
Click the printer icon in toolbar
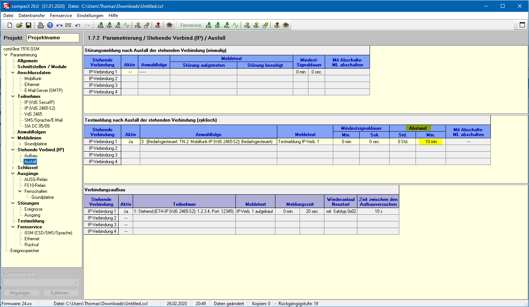41,25
